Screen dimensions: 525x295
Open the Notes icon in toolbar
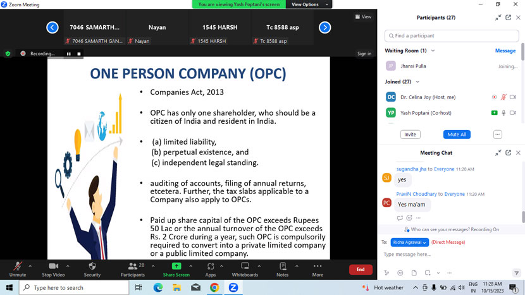point(282,266)
